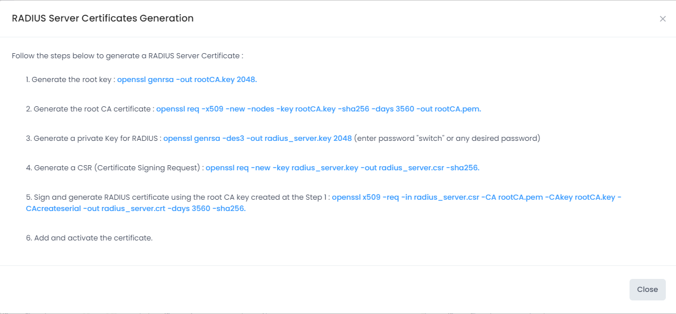Select the "Generate the root CA certificate" label

(x=90, y=109)
